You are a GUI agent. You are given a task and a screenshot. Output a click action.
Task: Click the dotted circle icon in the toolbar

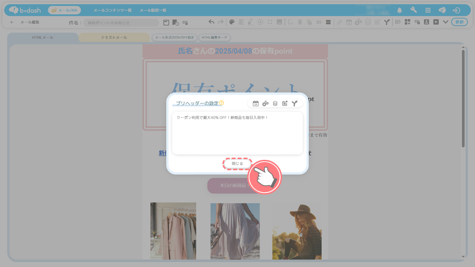point(261,22)
